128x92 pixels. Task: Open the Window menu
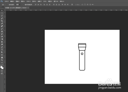click(x=56, y=2)
